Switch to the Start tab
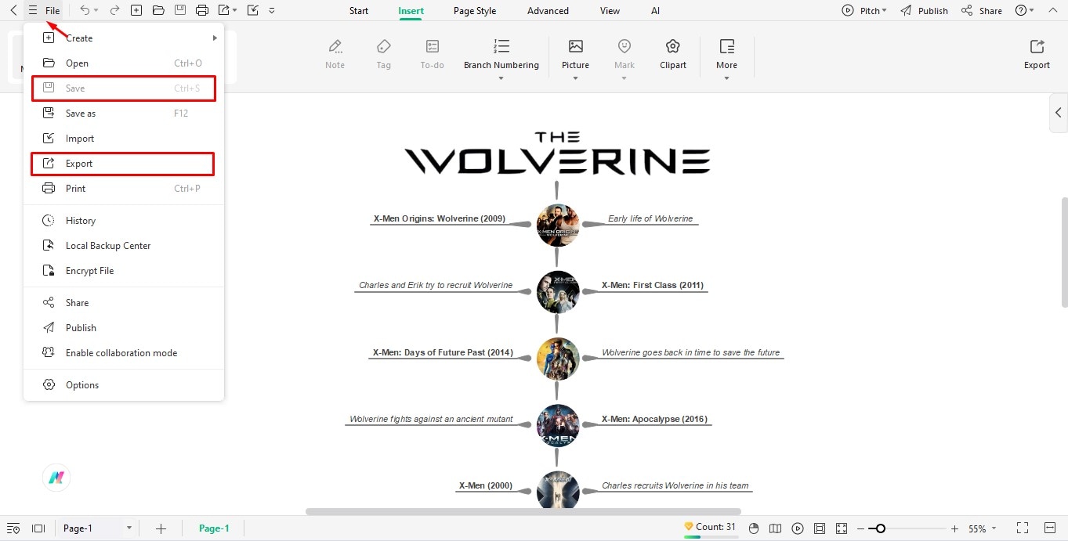 click(359, 11)
